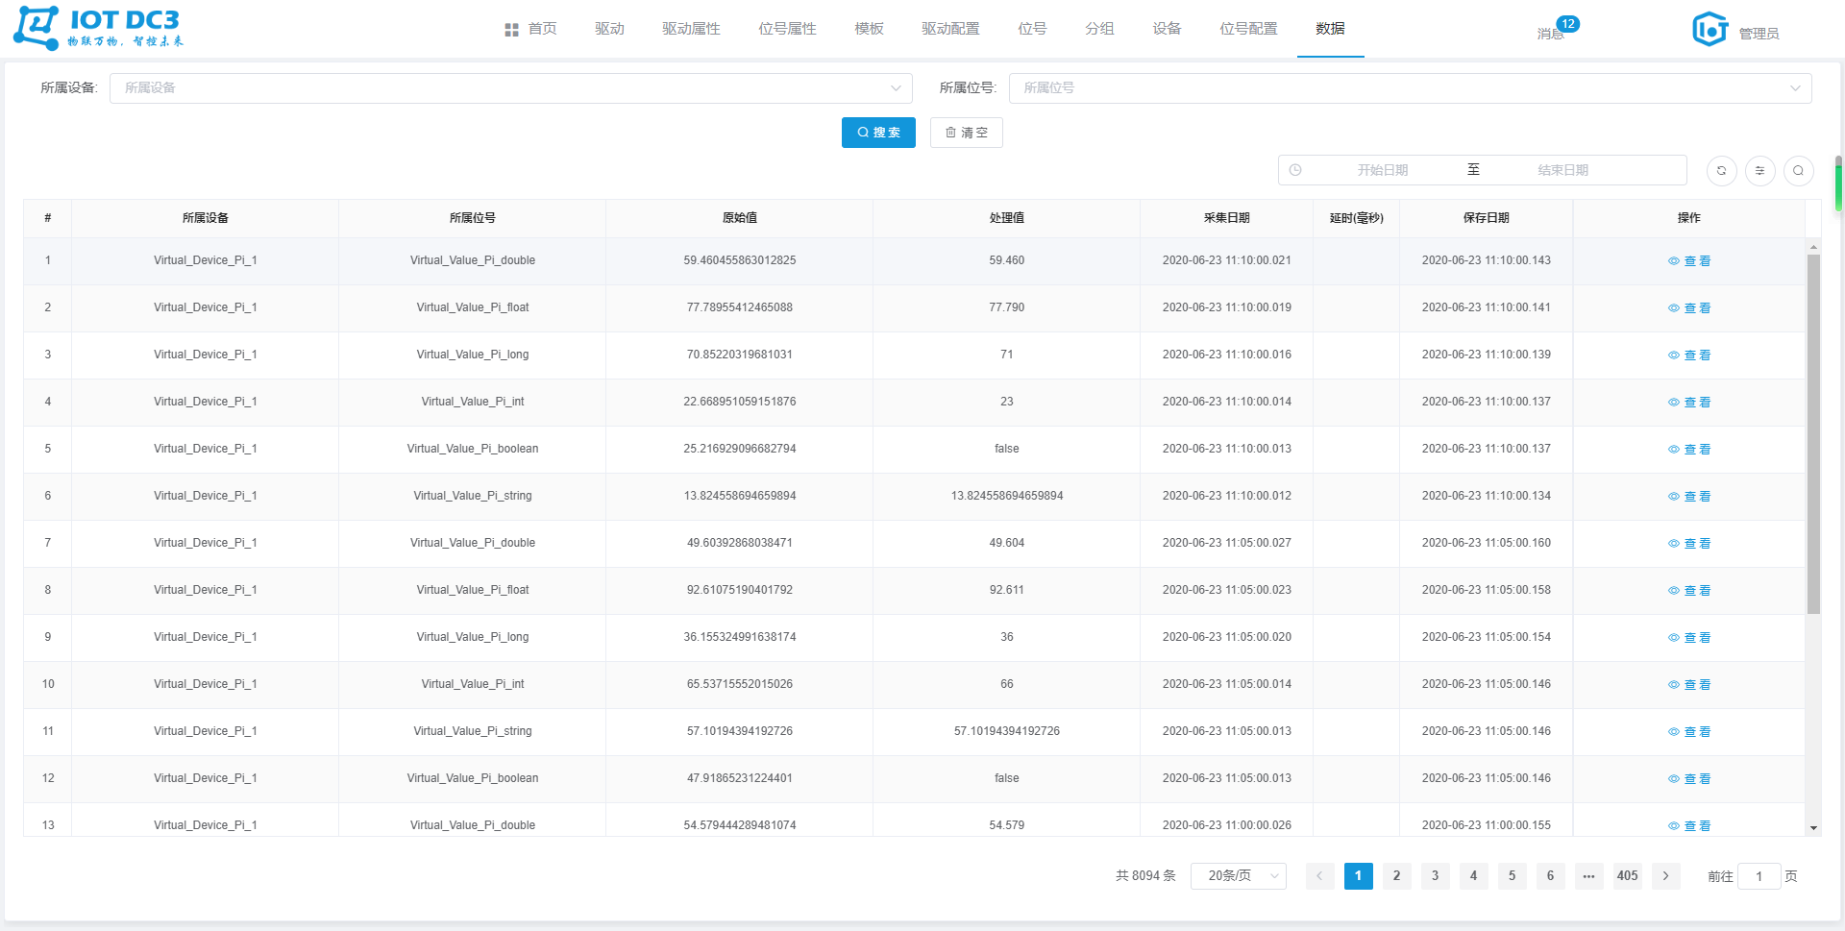
Task: Click the value 59.460455863012825
Action: (739, 260)
